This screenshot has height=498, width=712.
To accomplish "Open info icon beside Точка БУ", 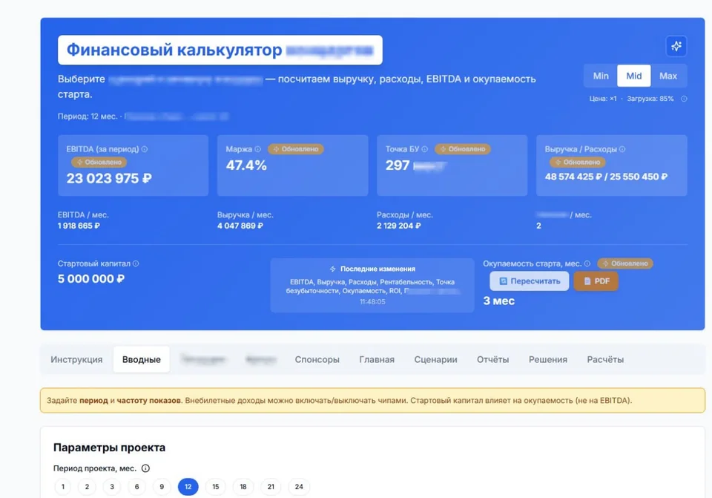I will coord(424,149).
